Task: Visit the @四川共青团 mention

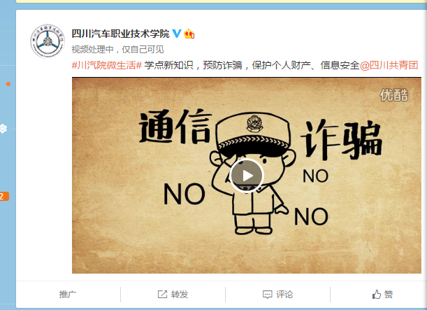Action: [x=389, y=66]
